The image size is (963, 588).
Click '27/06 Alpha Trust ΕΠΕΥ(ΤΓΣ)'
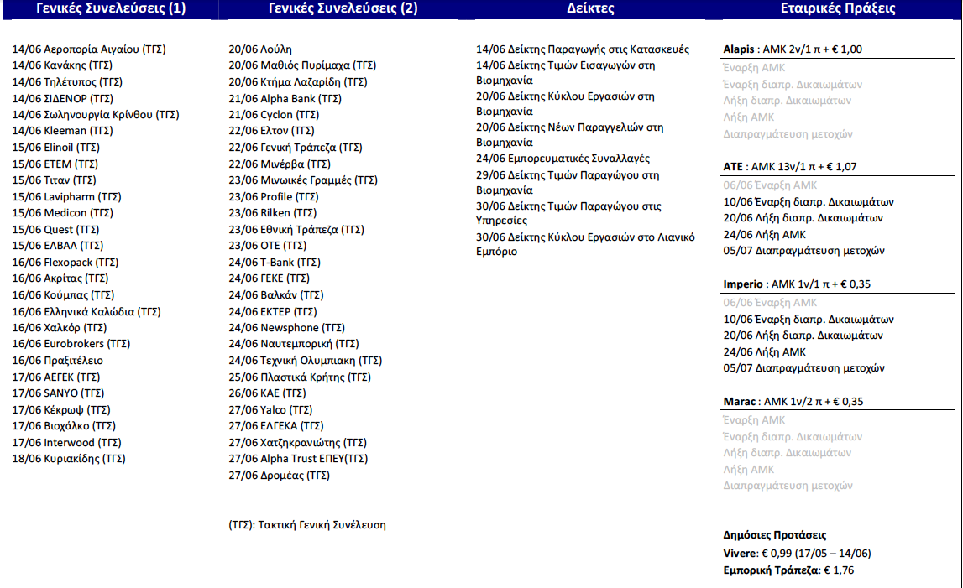coord(299,459)
